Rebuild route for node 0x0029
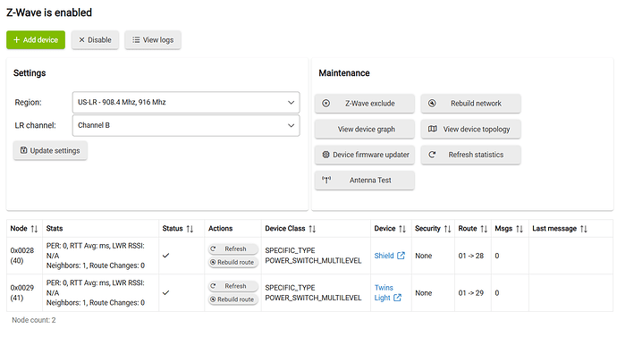The width and height of the screenshot is (617, 337). click(x=233, y=299)
